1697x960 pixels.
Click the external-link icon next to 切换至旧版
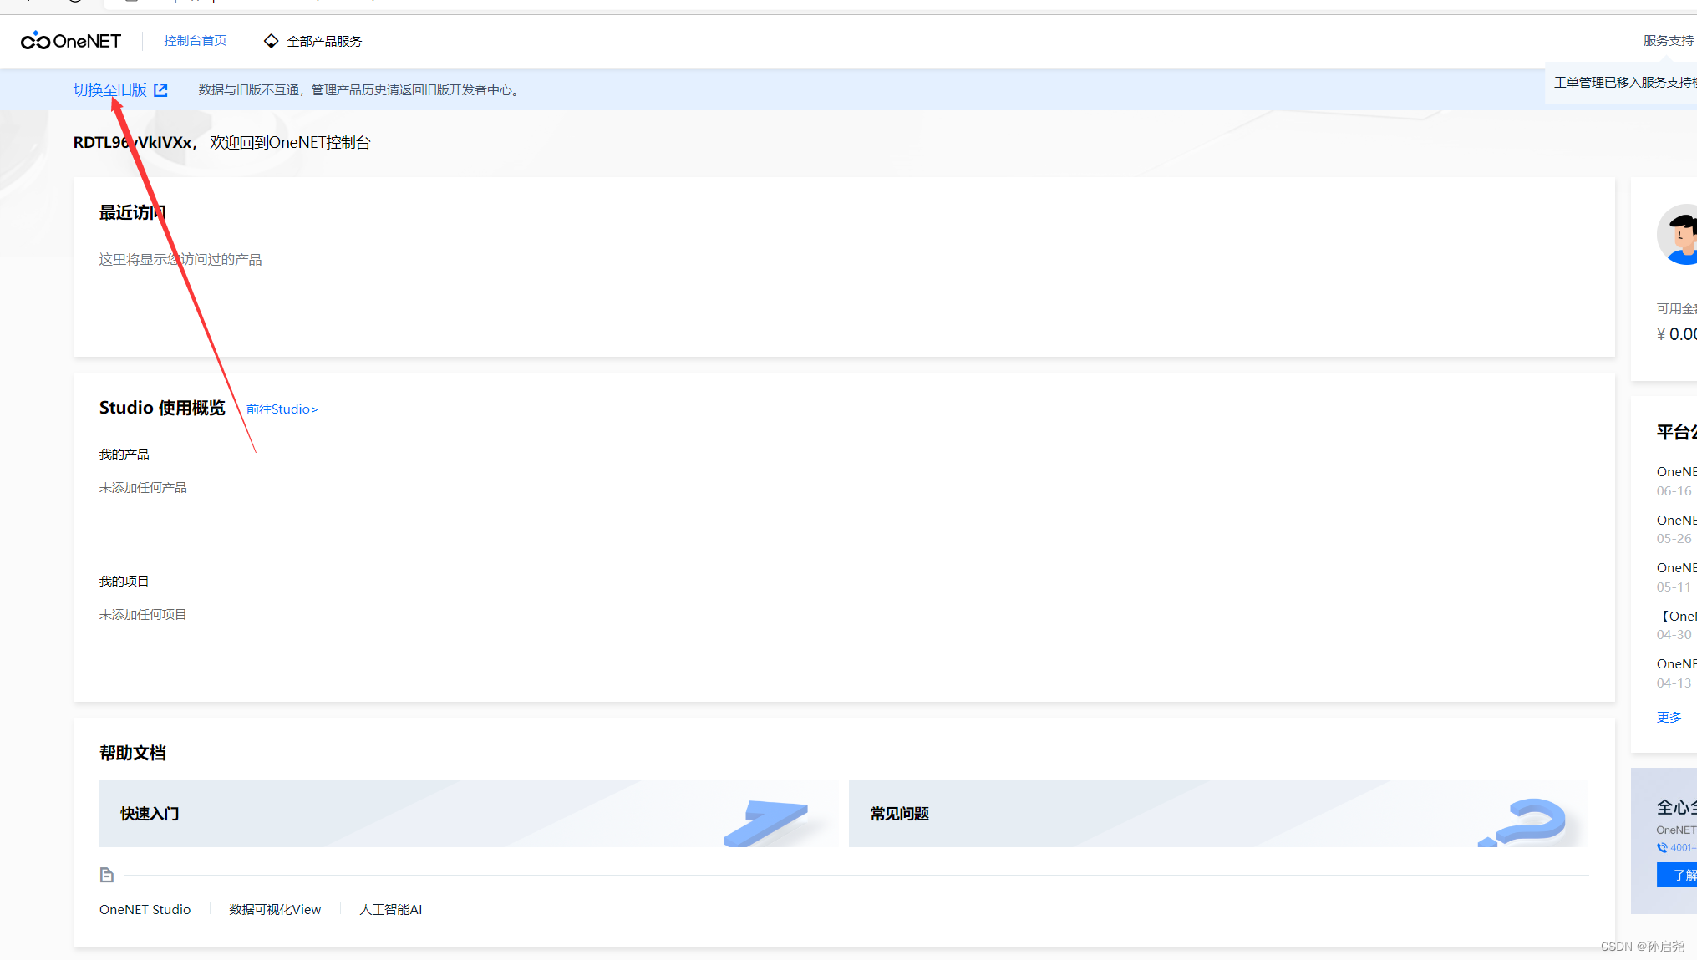(161, 90)
